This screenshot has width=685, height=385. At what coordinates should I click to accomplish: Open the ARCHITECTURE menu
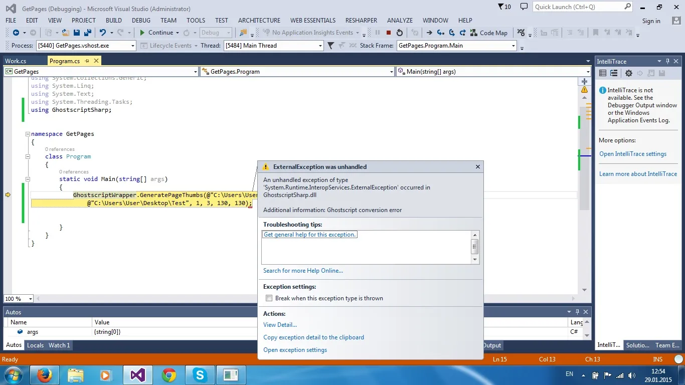(259, 21)
